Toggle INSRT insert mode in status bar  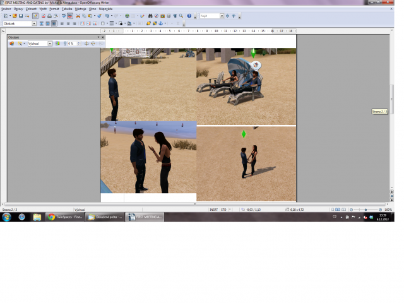213,210
